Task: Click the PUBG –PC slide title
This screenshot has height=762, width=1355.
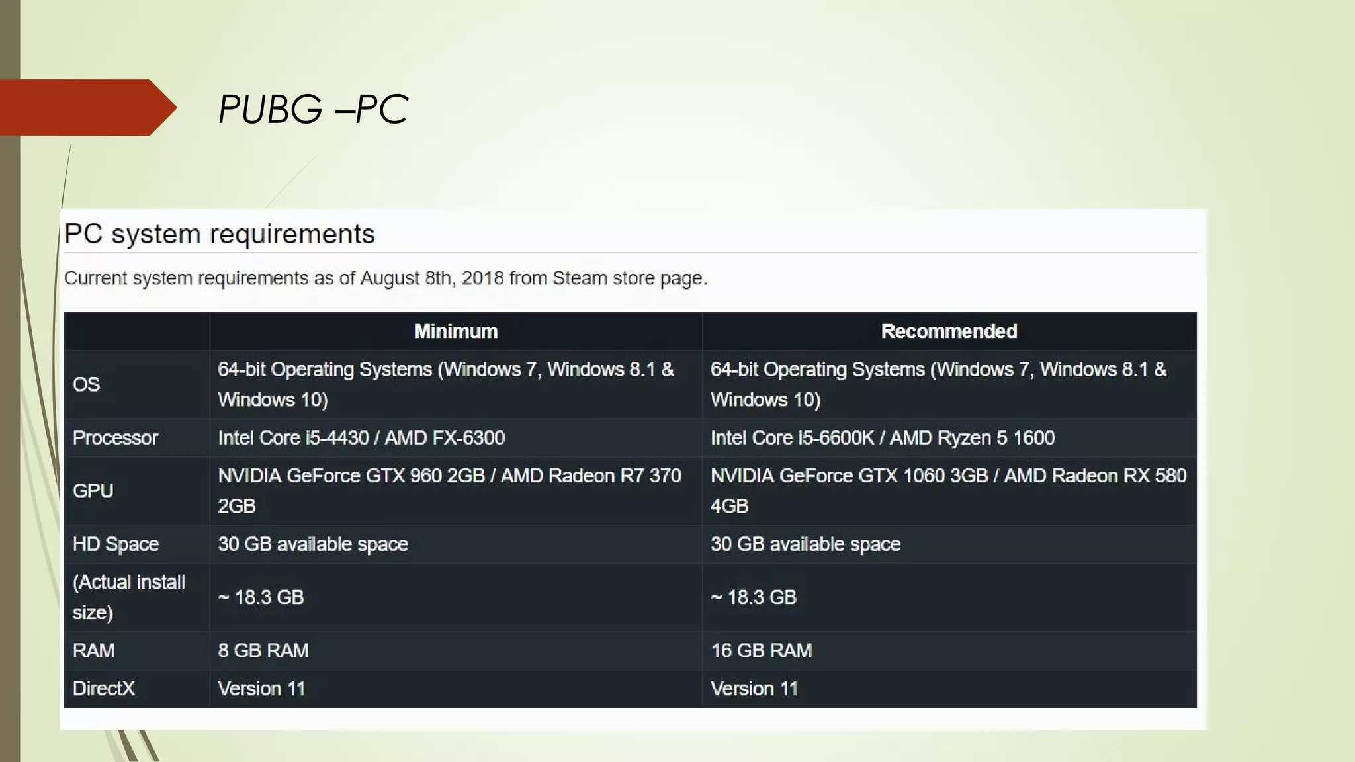Action: [313, 108]
